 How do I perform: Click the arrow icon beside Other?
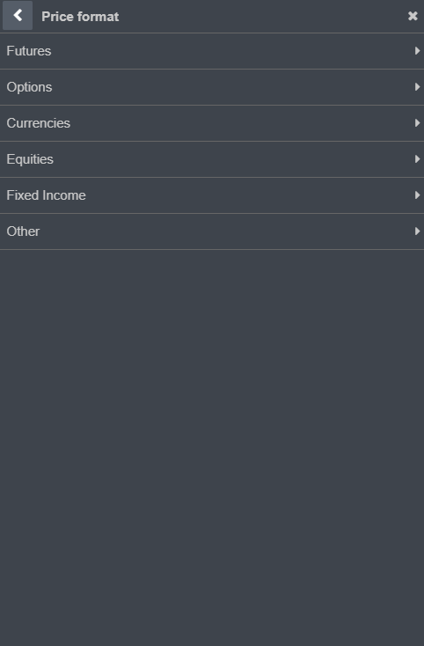coord(418,231)
